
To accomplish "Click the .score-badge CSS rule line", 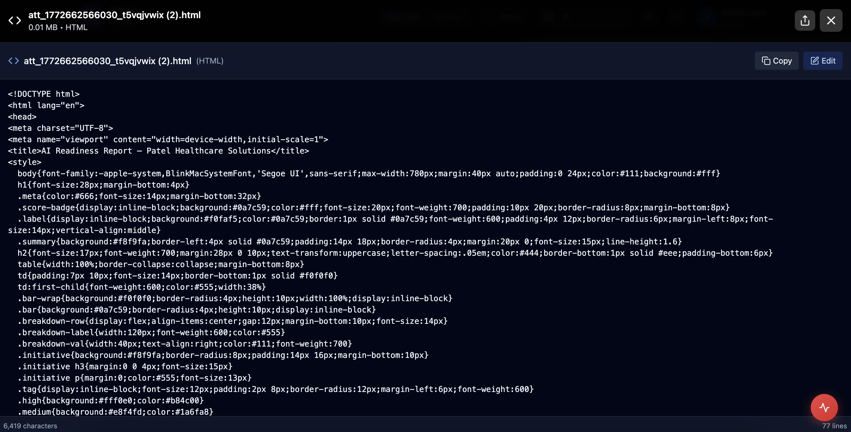I will [373, 207].
